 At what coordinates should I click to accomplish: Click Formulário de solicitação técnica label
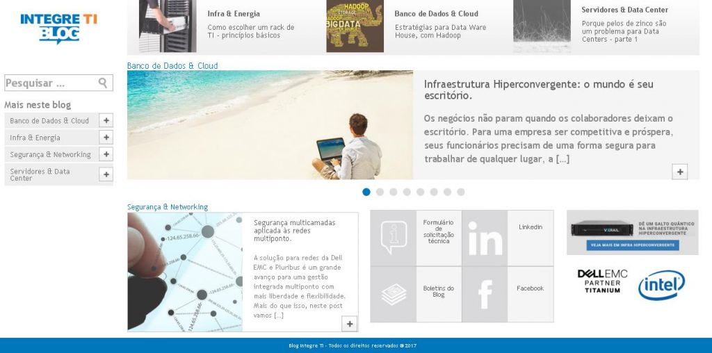pos(439,232)
